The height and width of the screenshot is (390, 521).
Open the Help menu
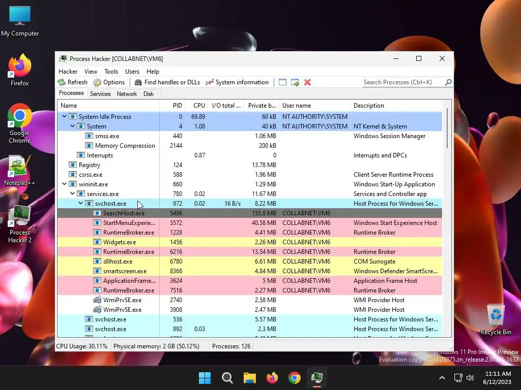[x=153, y=72]
